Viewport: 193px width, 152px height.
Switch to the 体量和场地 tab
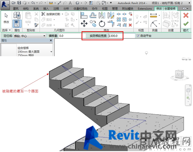(x=80, y=8)
